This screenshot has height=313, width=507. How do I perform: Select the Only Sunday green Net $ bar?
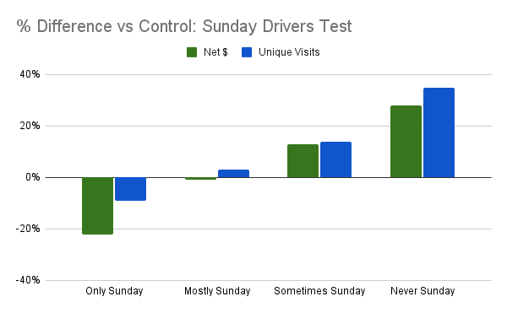click(x=98, y=206)
